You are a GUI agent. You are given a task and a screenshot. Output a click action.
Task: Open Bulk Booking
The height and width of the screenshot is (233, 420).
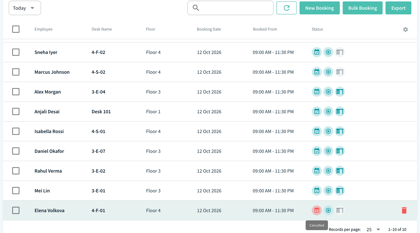[363, 8]
